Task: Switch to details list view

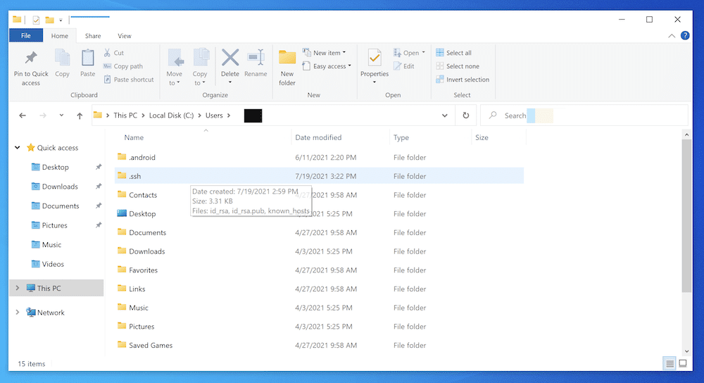Action: (x=669, y=364)
